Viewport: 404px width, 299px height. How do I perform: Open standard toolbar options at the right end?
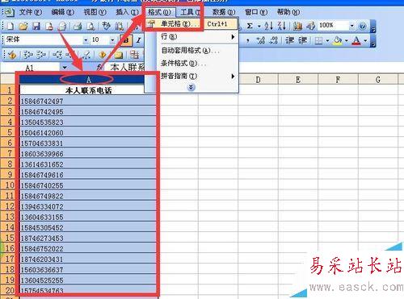(373, 27)
